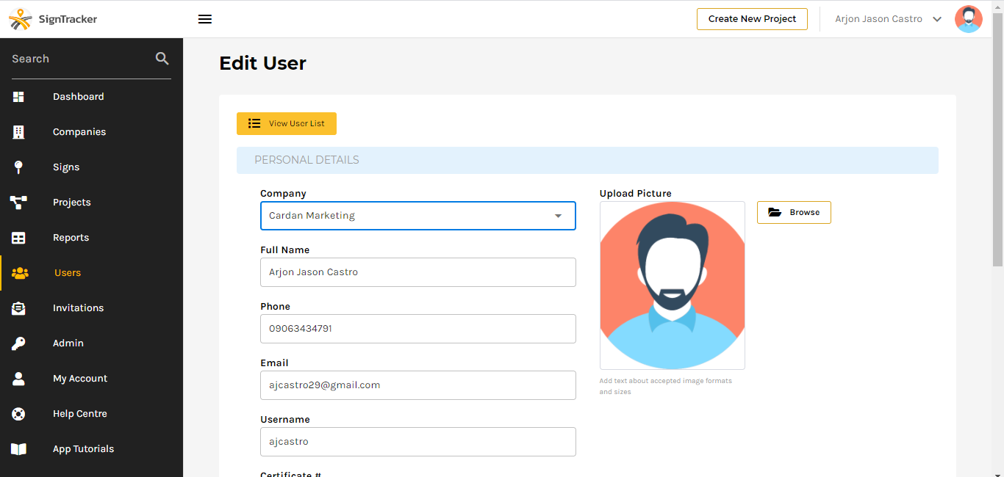The height and width of the screenshot is (477, 1004).
Task: Click the Signs pin icon
Action: (x=19, y=167)
